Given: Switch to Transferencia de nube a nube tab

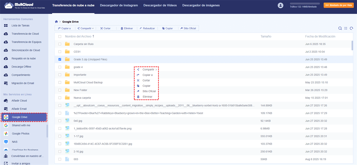Looking at the screenshot, I should tap(73, 5).
